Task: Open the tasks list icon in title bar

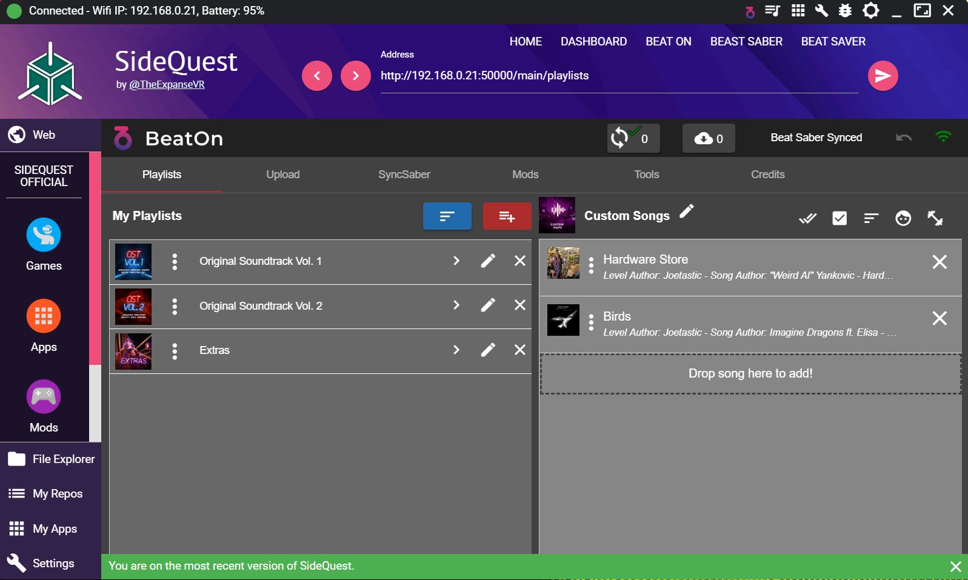Action: pos(772,10)
